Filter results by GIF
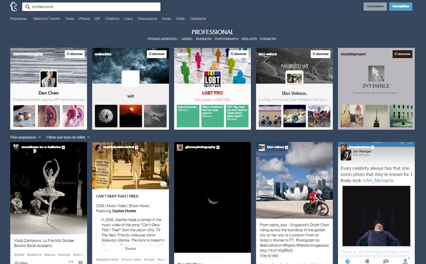The image size is (426, 264). click(97, 19)
